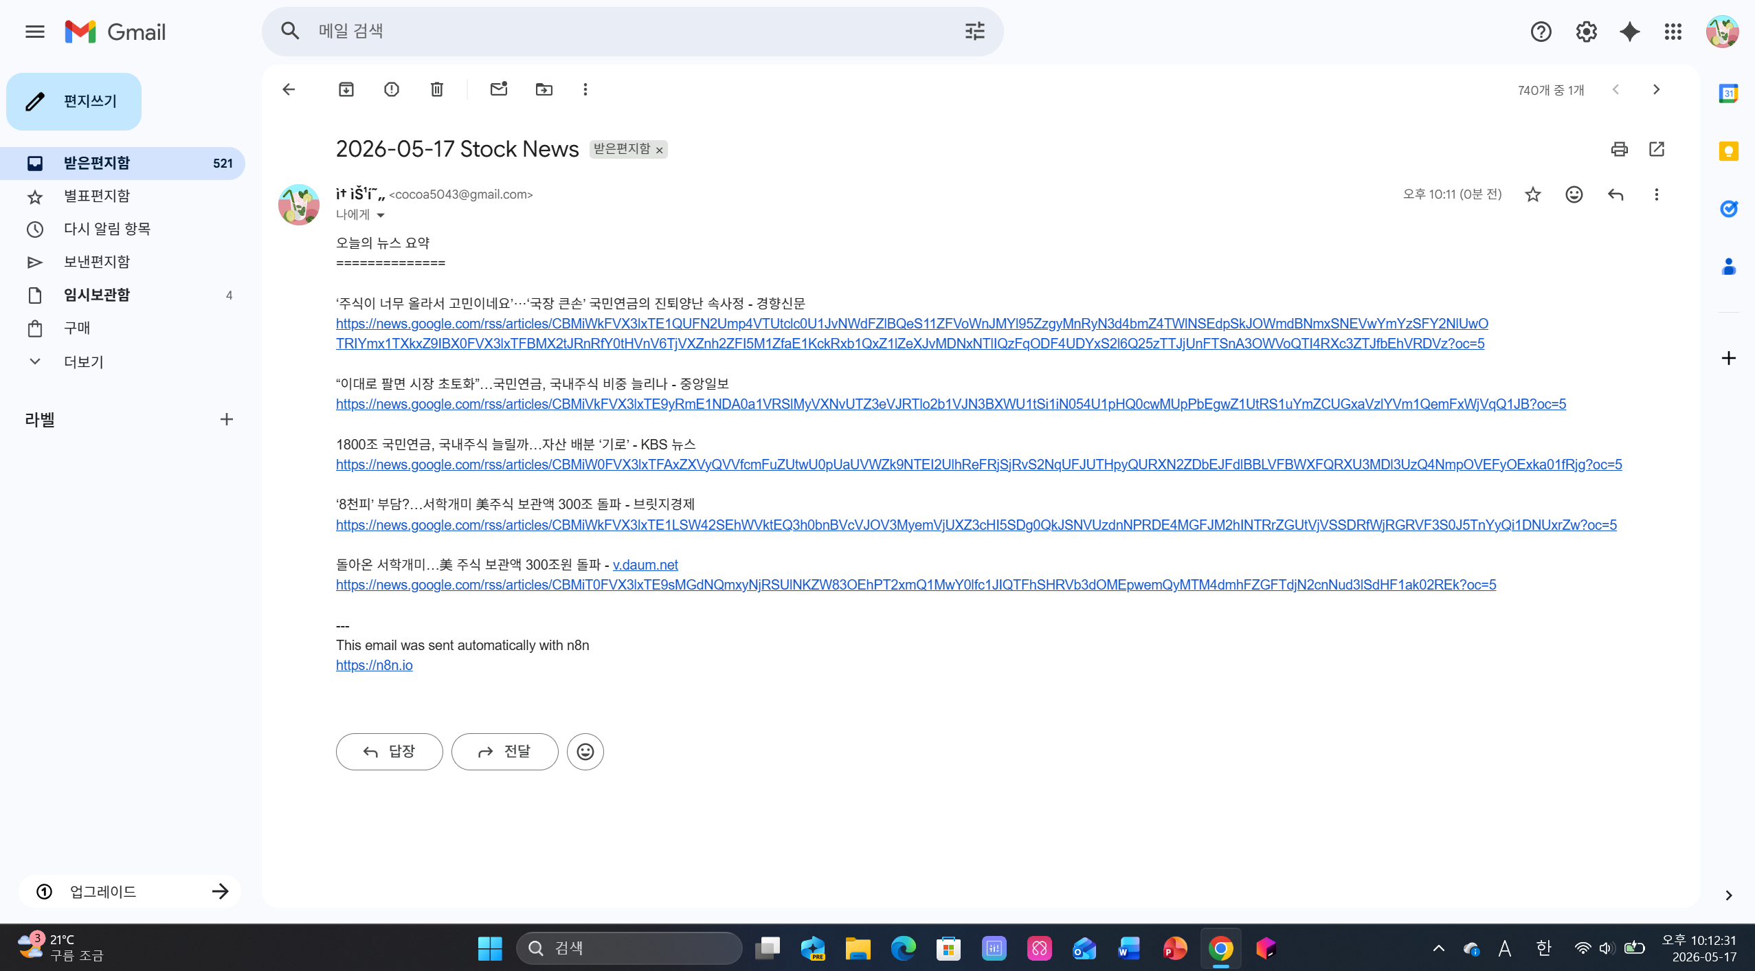Screen dimensions: 1755x971
Task: Open the support help icon
Action: coord(1541,32)
